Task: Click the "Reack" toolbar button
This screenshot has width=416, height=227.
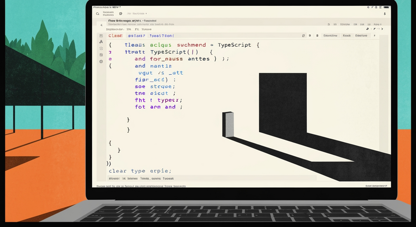Action: coord(347,36)
